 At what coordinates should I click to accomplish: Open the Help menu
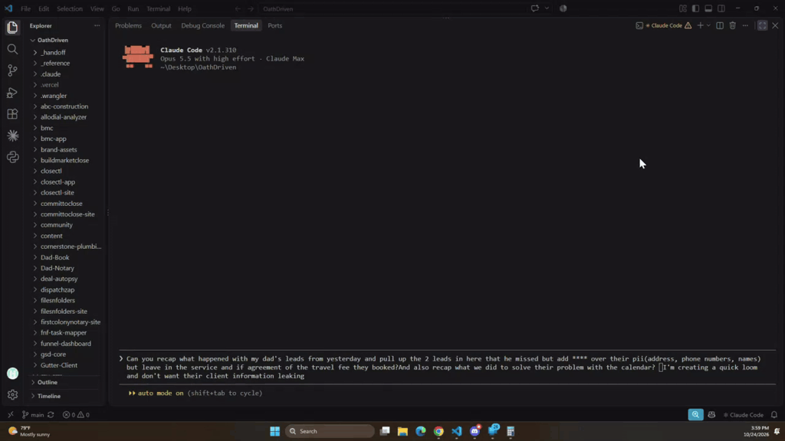click(x=185, y=8)
